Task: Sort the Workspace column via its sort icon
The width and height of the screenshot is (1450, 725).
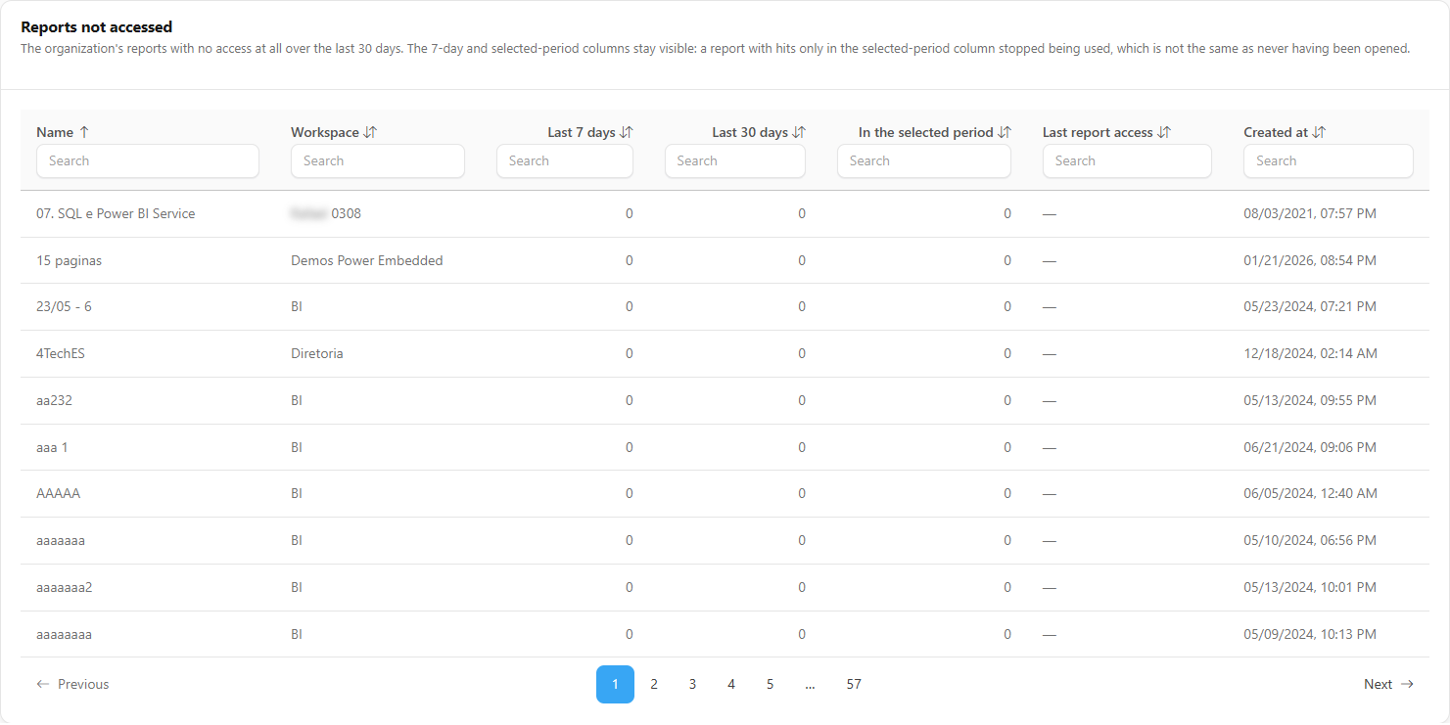Action: click(370, 132)
